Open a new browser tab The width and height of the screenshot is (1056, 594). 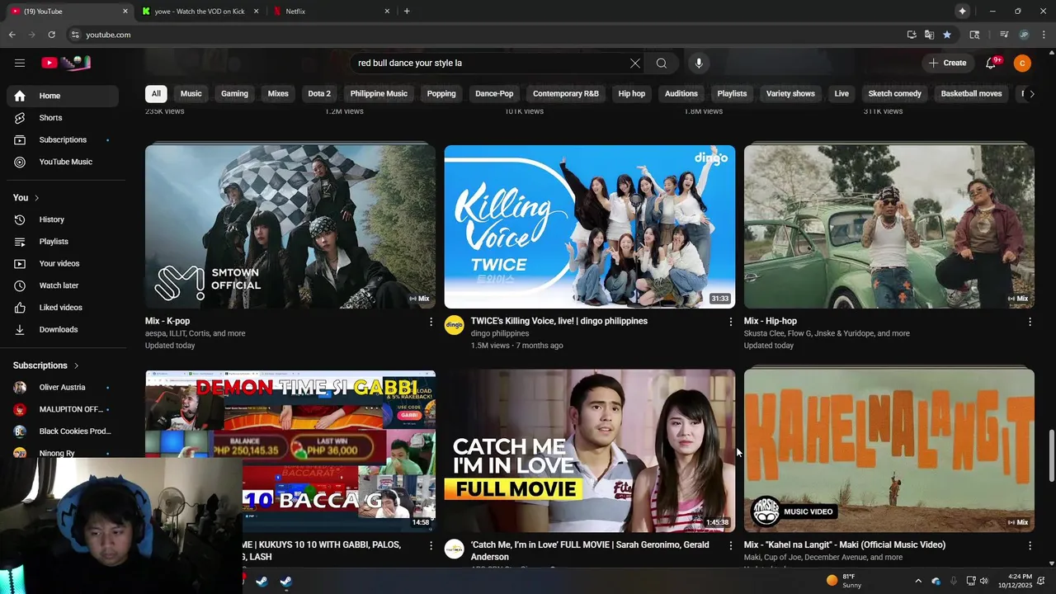point(407,11)
